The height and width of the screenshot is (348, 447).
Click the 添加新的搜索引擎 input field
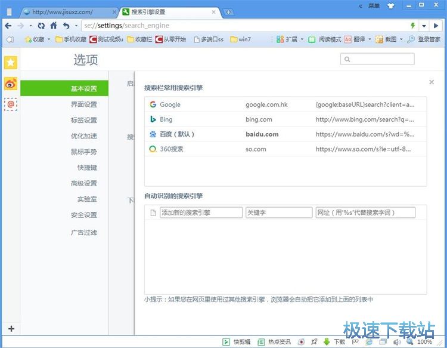point(201,213)
